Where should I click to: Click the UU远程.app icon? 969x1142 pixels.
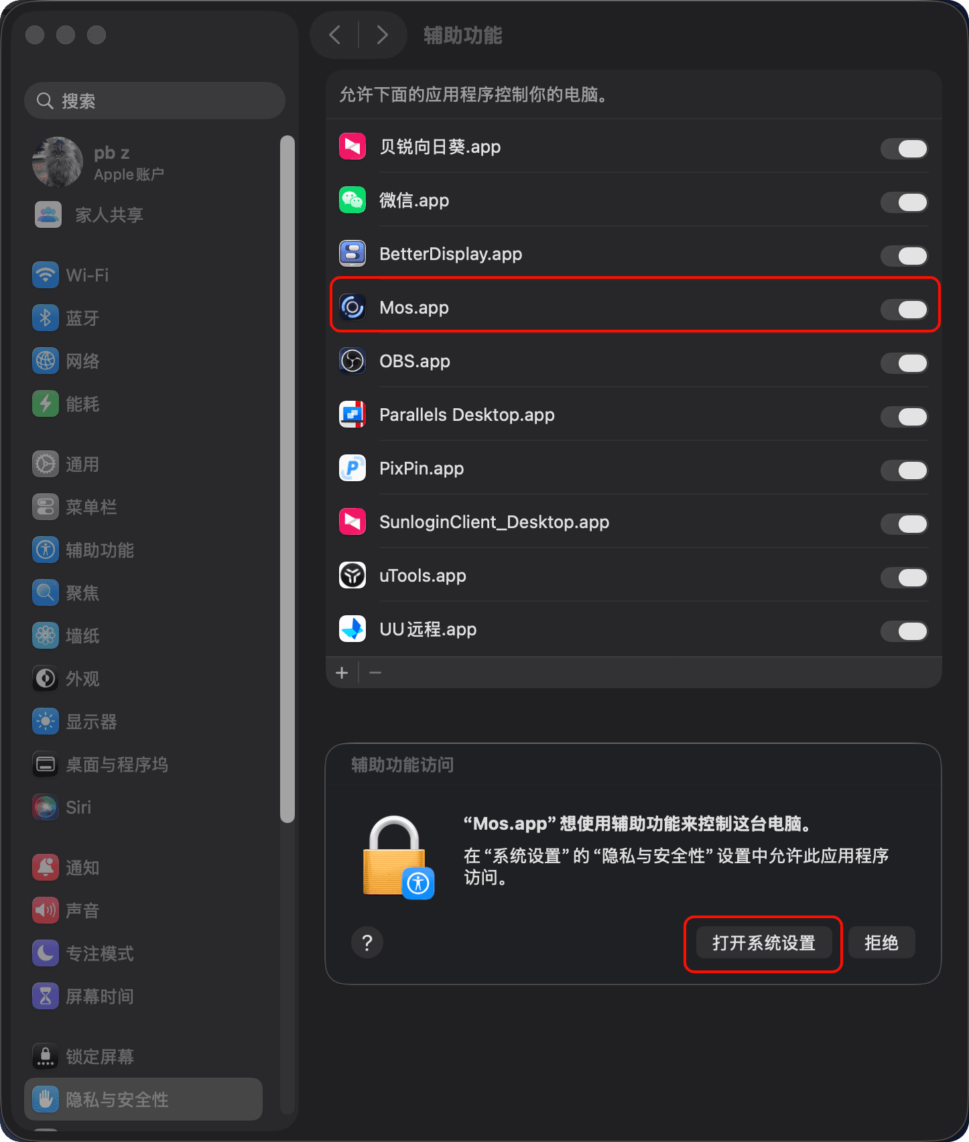[352, 629]
